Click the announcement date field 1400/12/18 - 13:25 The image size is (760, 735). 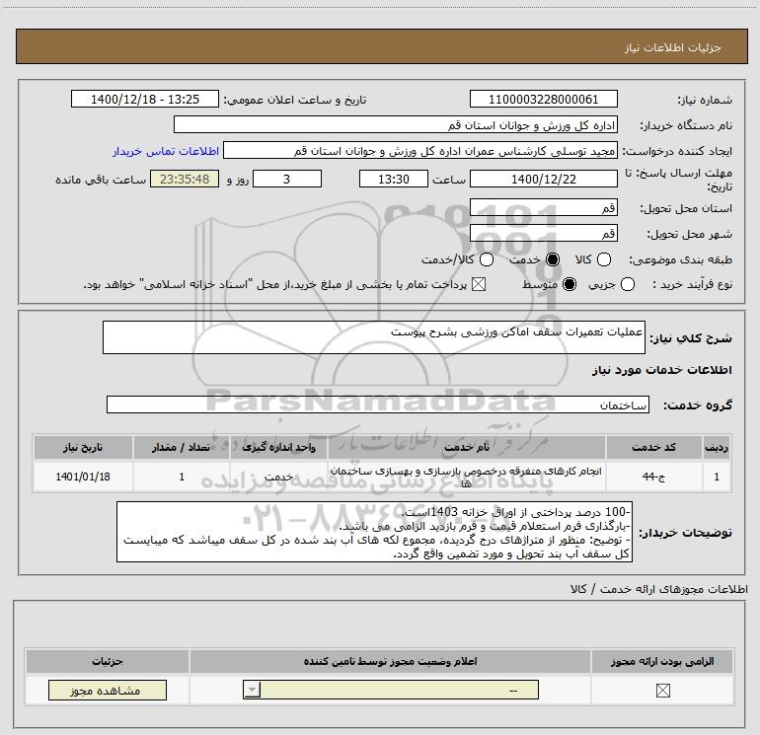click(145, 100)
